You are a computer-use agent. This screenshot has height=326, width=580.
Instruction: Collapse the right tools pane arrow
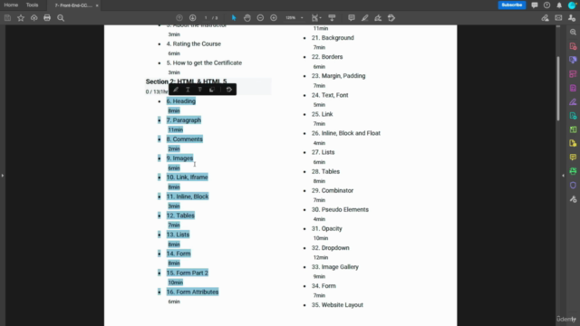pyautogui.click(x=563, y=176)
